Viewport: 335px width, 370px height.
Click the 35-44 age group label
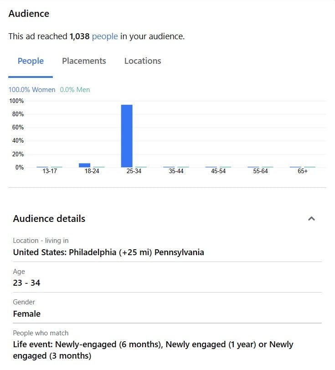pos(176,171)
